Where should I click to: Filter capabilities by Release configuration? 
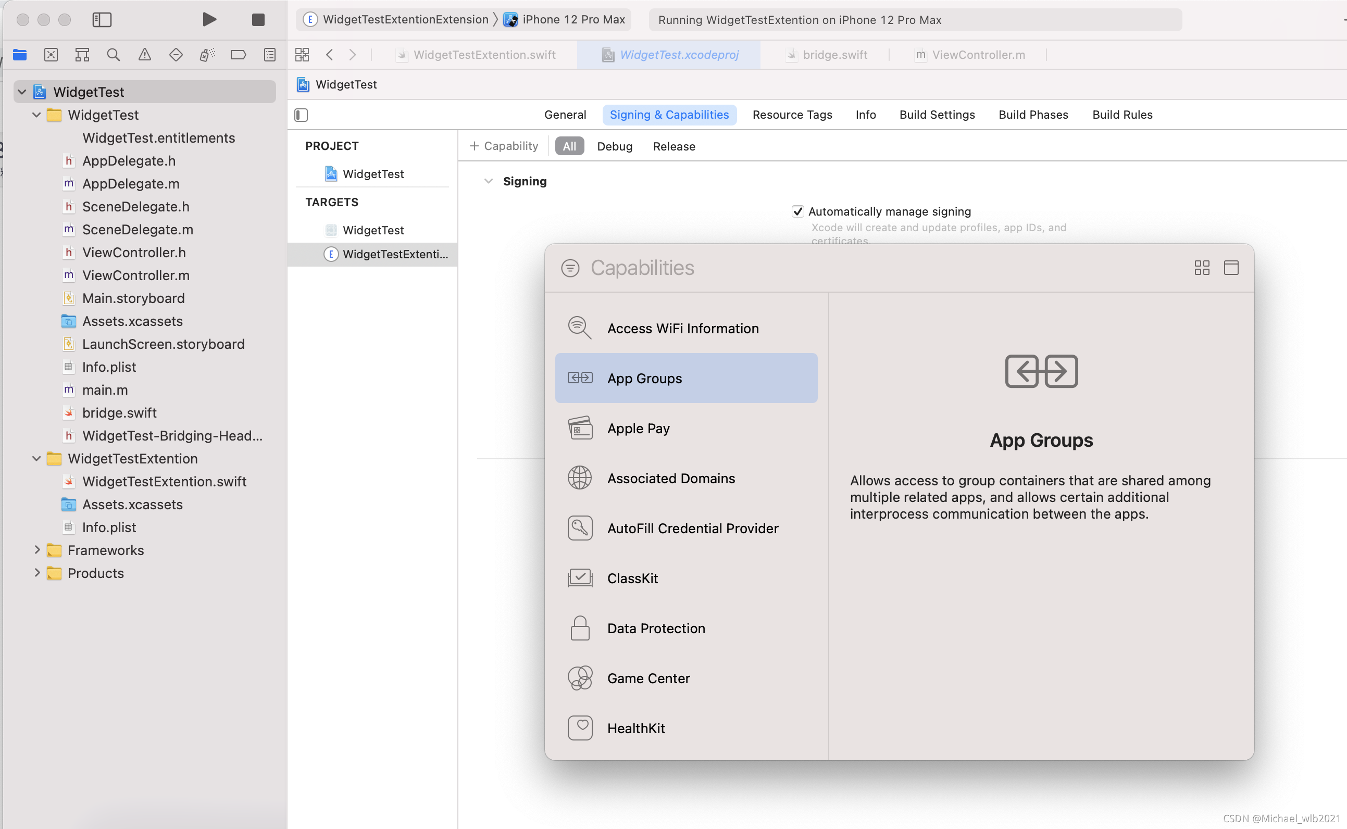(674, 146)
